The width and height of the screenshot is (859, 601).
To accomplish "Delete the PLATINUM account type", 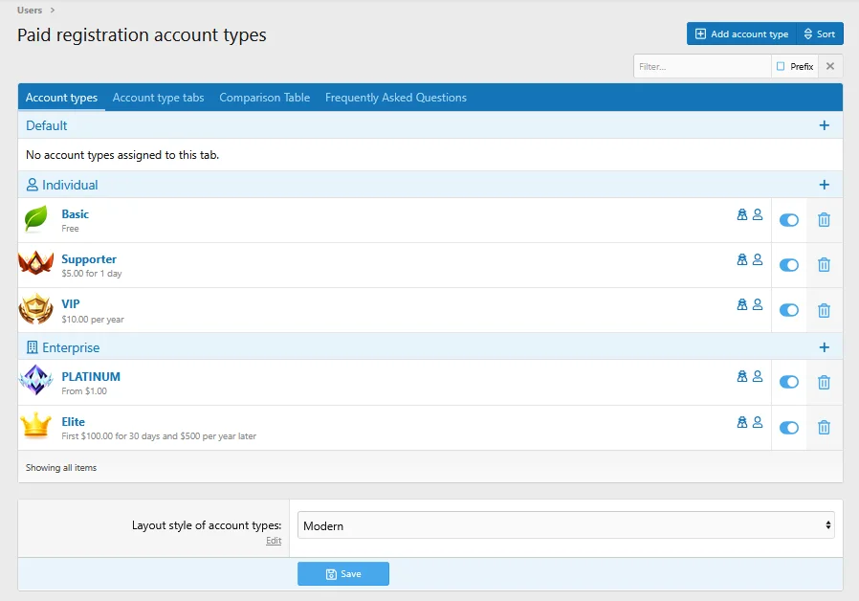I will (824, 383).
